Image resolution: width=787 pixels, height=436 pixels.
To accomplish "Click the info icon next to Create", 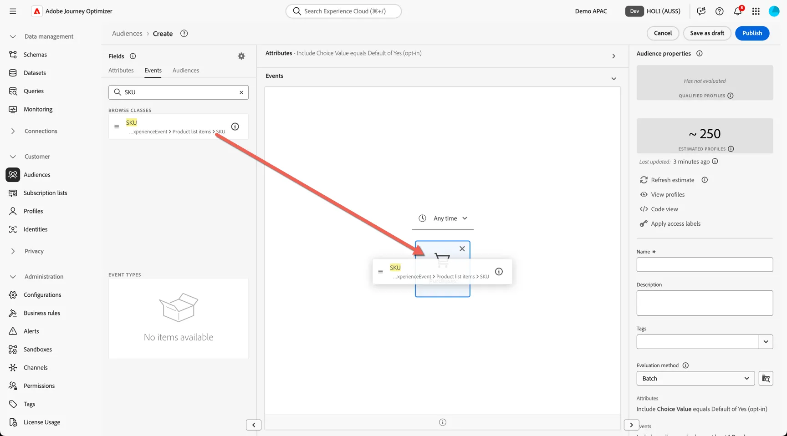I will coord(184,33).
